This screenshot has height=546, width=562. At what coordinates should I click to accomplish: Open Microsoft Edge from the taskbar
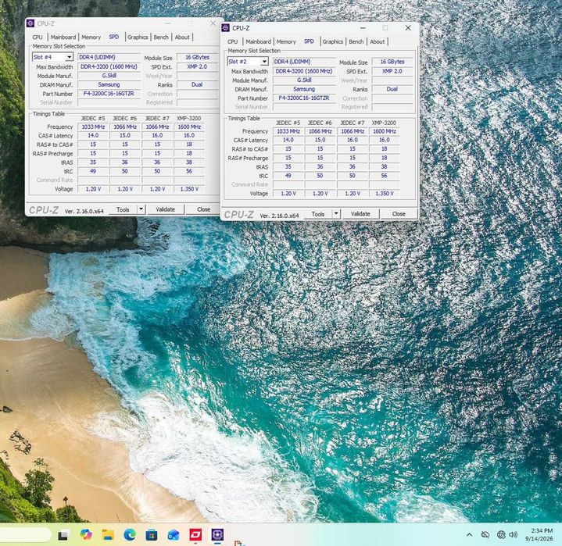130,535
